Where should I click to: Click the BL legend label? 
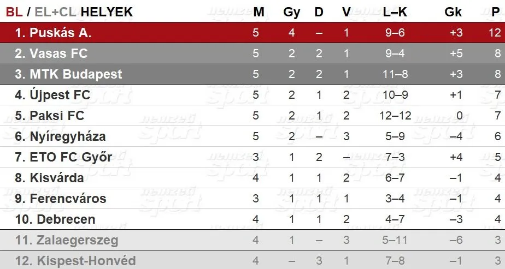coord(14,12)
